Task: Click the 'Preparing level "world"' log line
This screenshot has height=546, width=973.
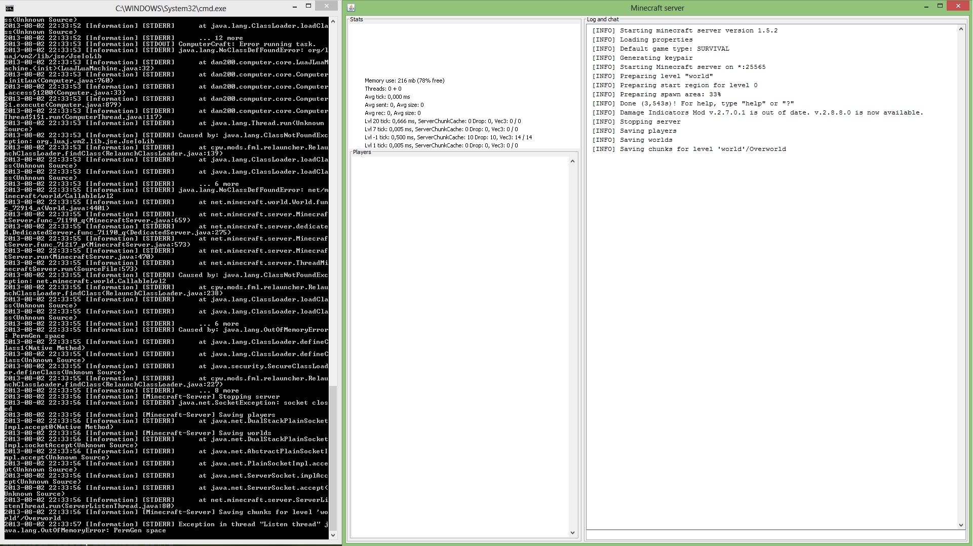Action: click(x=652, y=76)
